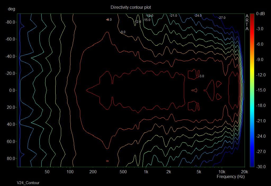Click the -24.0 contour line label
271x186 pixels.
tap(198, 16)
